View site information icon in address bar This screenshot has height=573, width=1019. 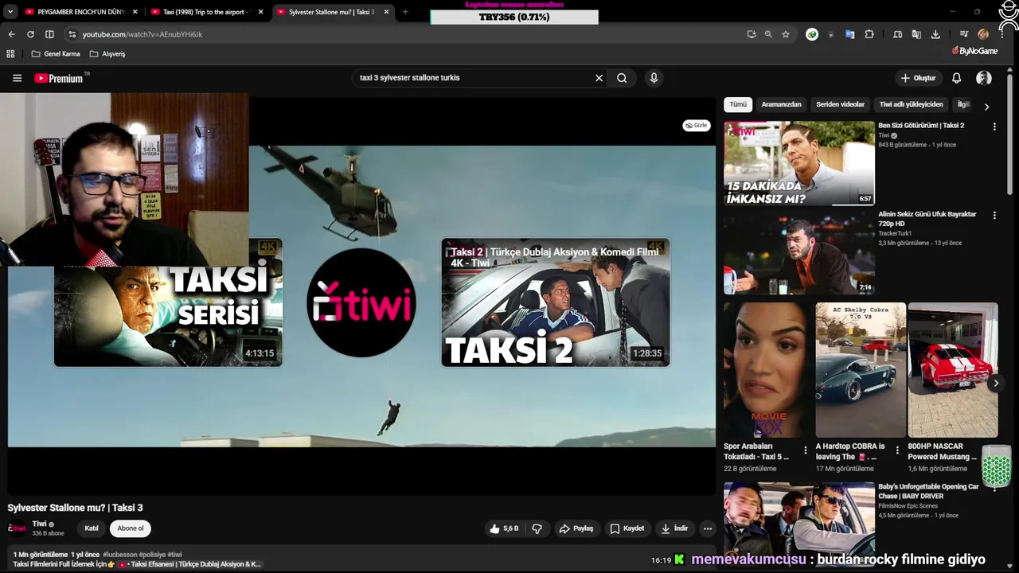click(72, 34)
